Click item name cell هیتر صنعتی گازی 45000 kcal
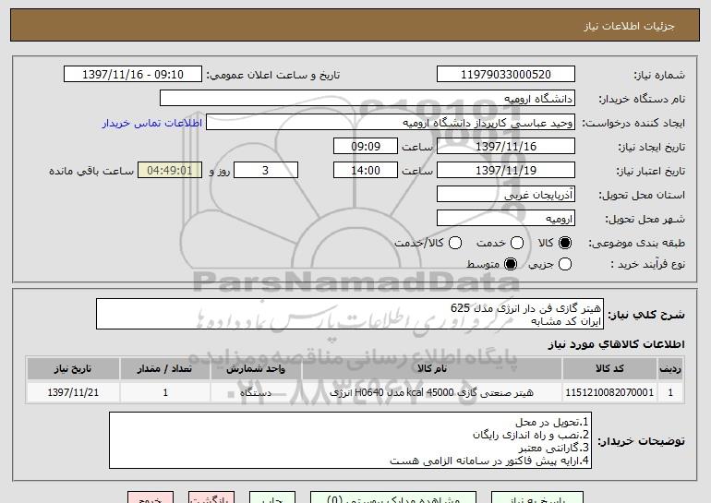Viewport: 711px width, 503px height. (x=432, y=392)
